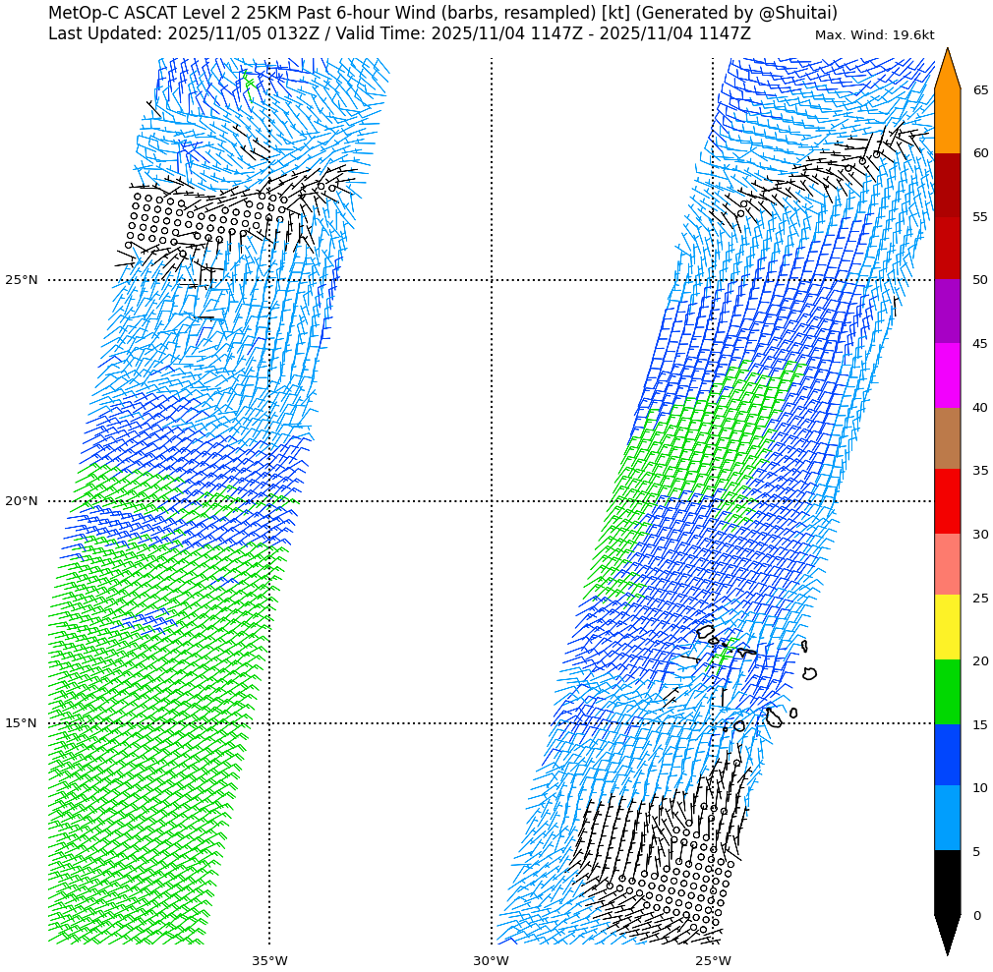Click the 25°N latitude label
The width and height of the screenshot is (993, 972).
click(x=22, y=280)
